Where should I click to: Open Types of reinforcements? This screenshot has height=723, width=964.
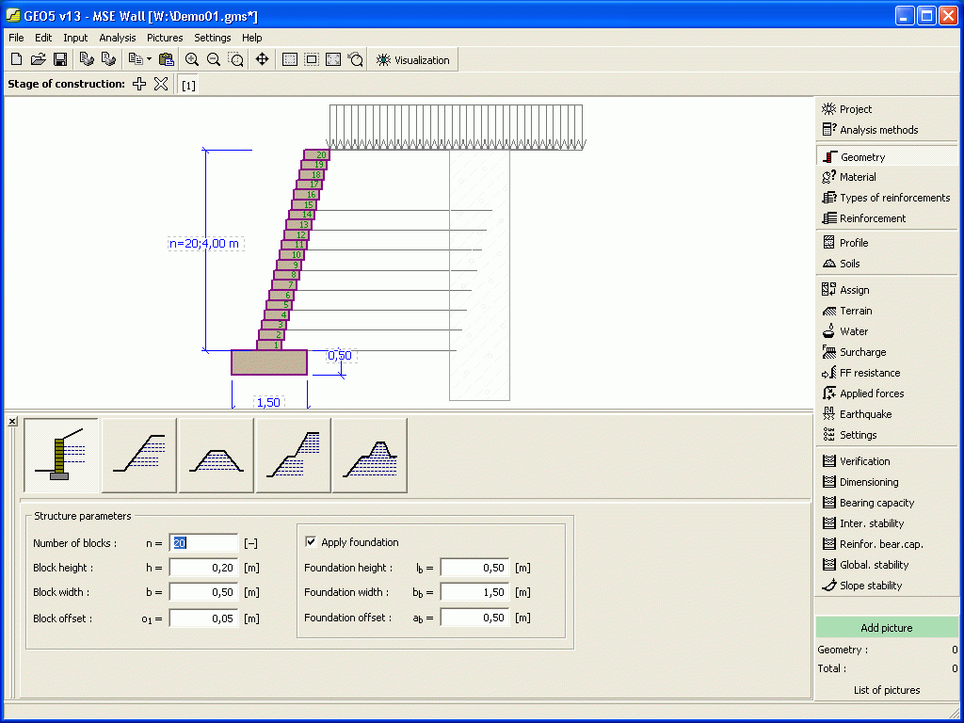(885, 198)
